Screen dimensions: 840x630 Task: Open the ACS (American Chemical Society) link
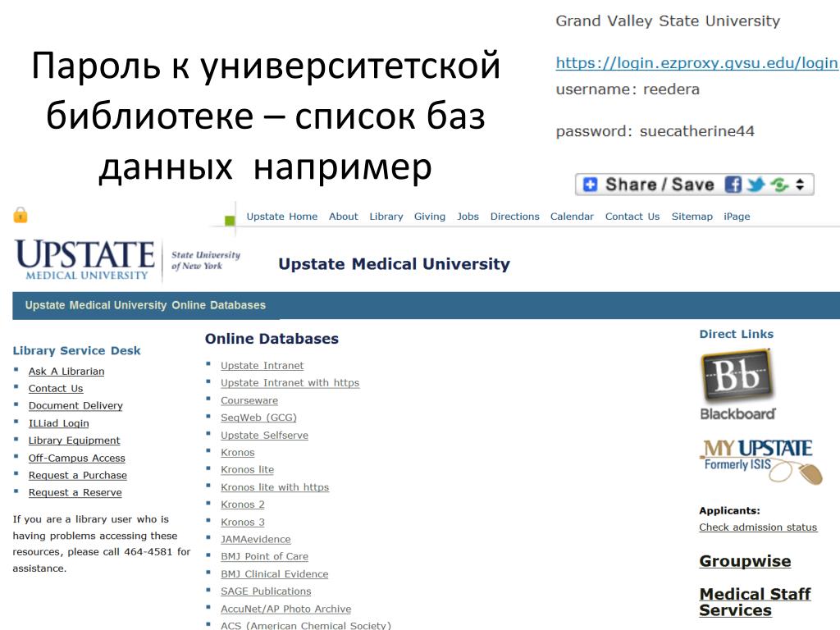[306, 625]
